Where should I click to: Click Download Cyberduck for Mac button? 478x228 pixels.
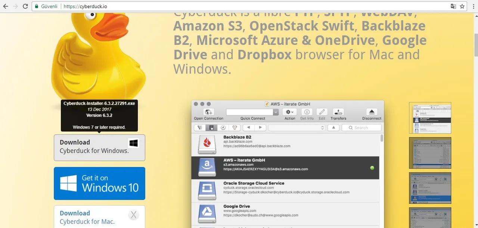click(99, 217)
